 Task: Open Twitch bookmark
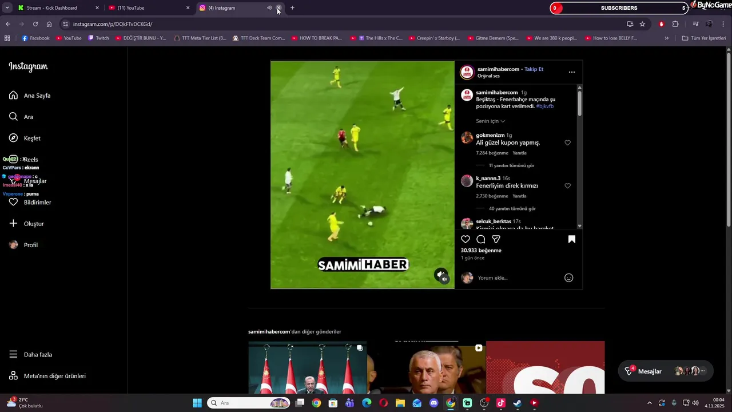tap(98, 38)
